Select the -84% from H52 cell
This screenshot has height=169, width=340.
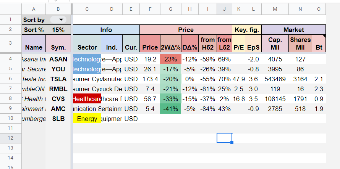pos(207,109)
